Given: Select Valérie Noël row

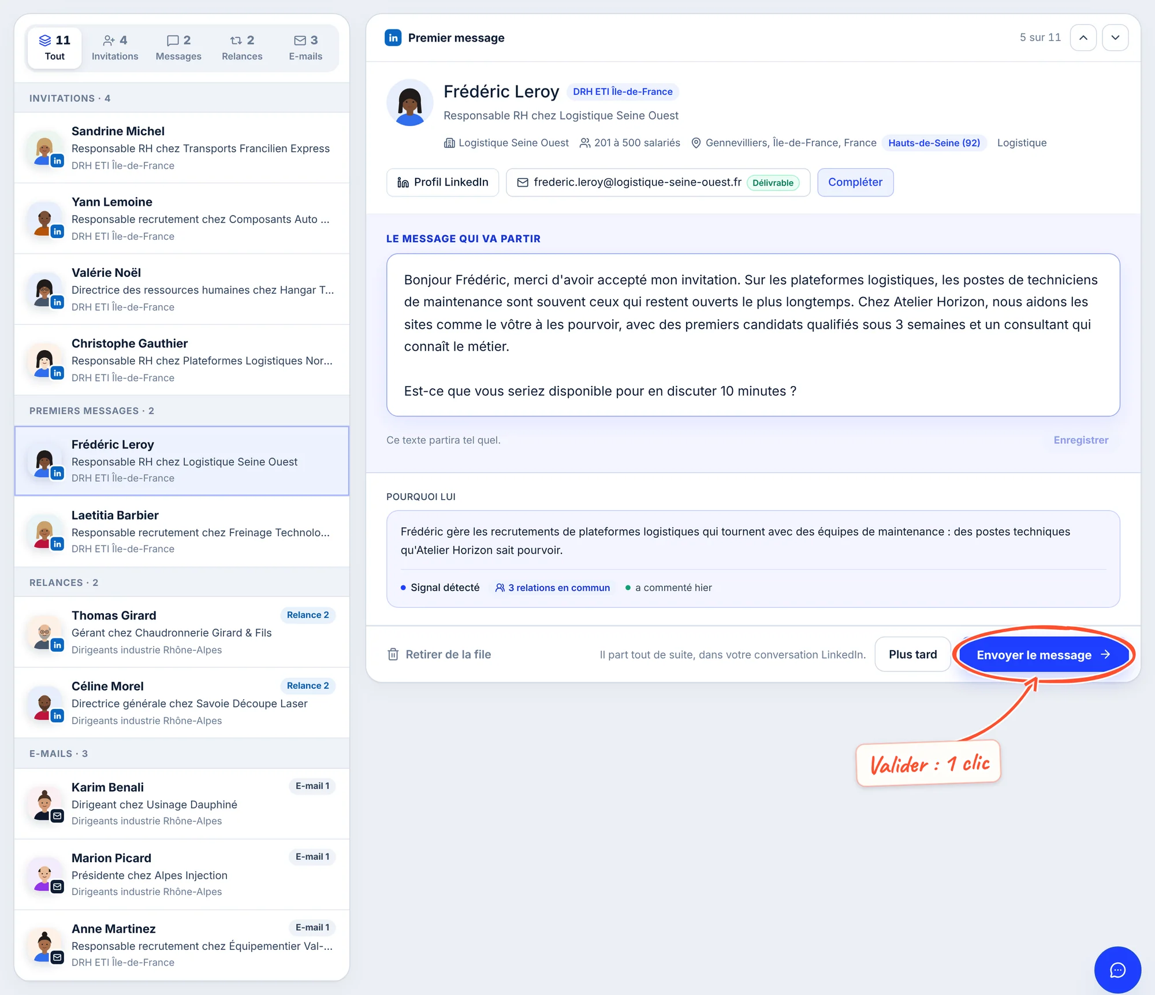Looking at the screenshot, I should 182,289.
